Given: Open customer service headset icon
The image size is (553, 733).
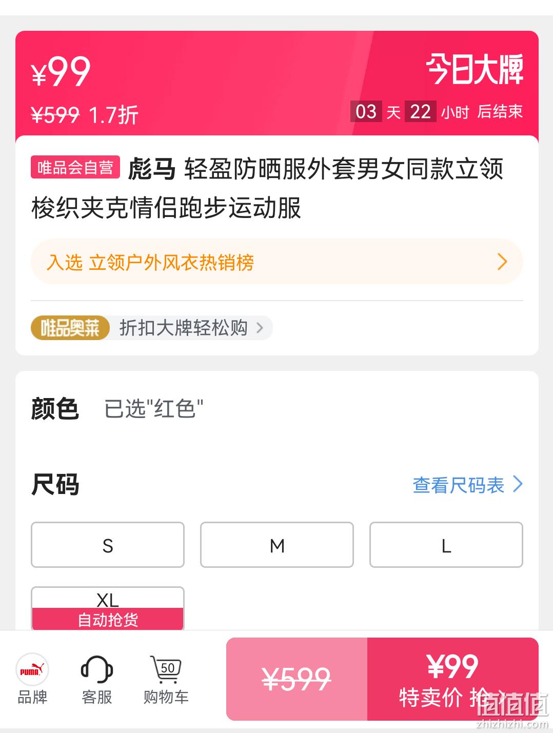Looking at the screenshot, I should click(x=97, y=669).
